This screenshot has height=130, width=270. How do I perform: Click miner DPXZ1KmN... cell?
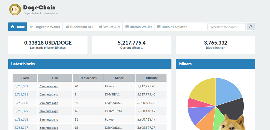point(114,111)
